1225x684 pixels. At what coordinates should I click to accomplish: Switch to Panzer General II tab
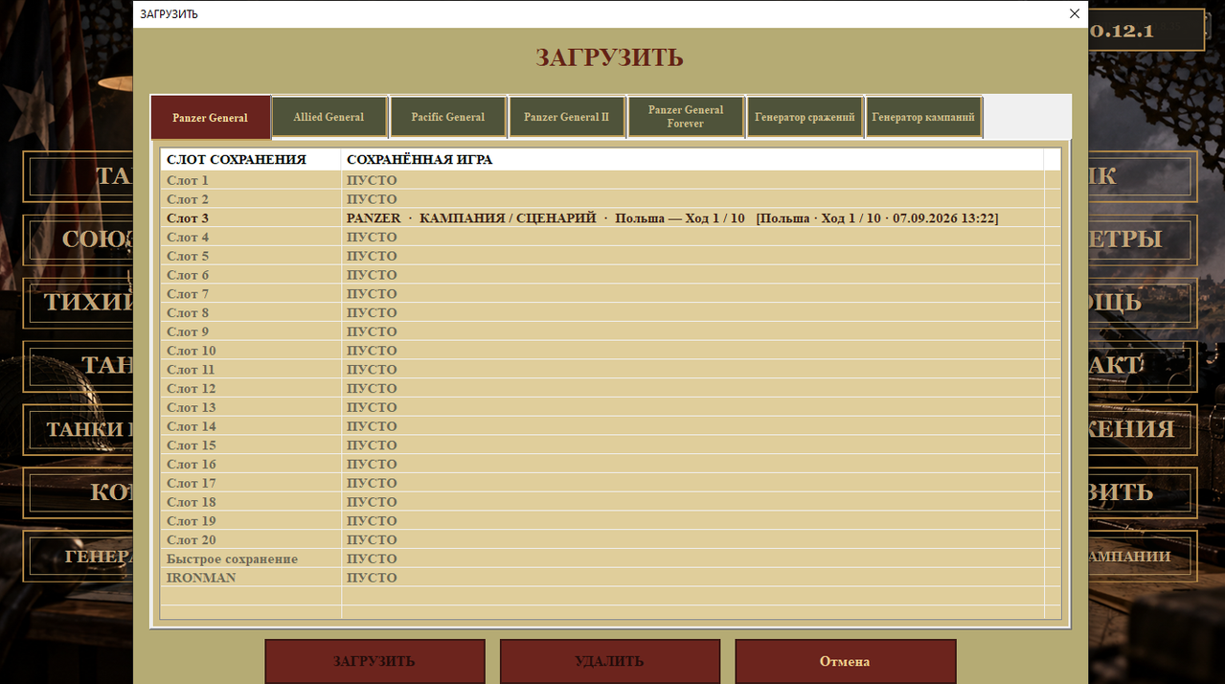click(x=567, y=117)
